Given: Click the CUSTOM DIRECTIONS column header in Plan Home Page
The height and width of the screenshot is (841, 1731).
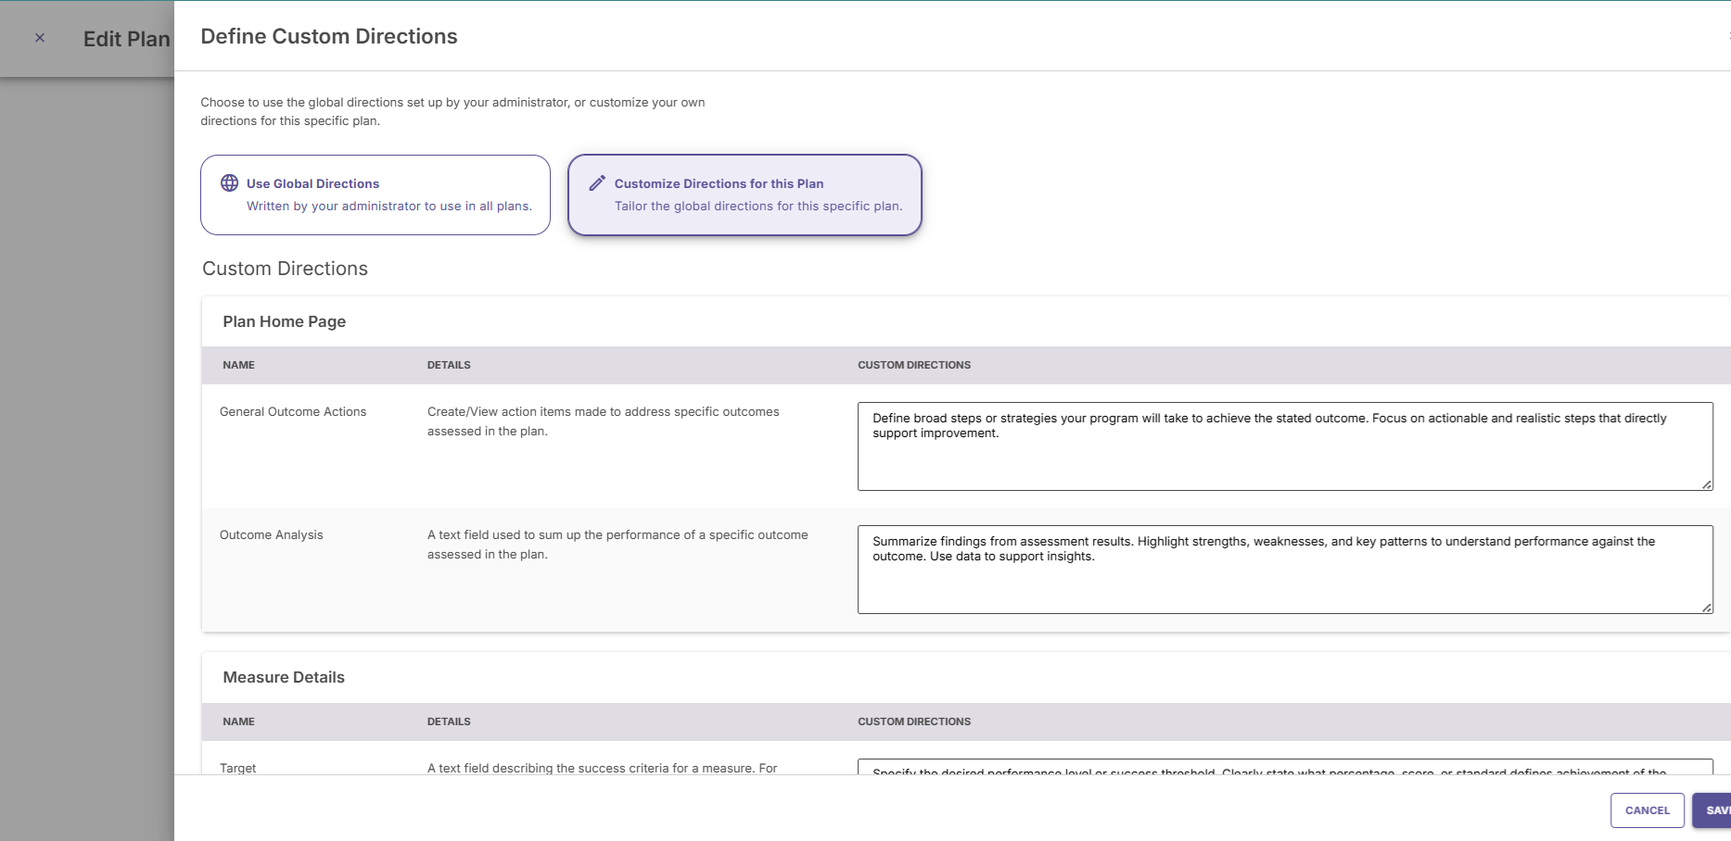Looking at the screenshot, I should [913, 365].
